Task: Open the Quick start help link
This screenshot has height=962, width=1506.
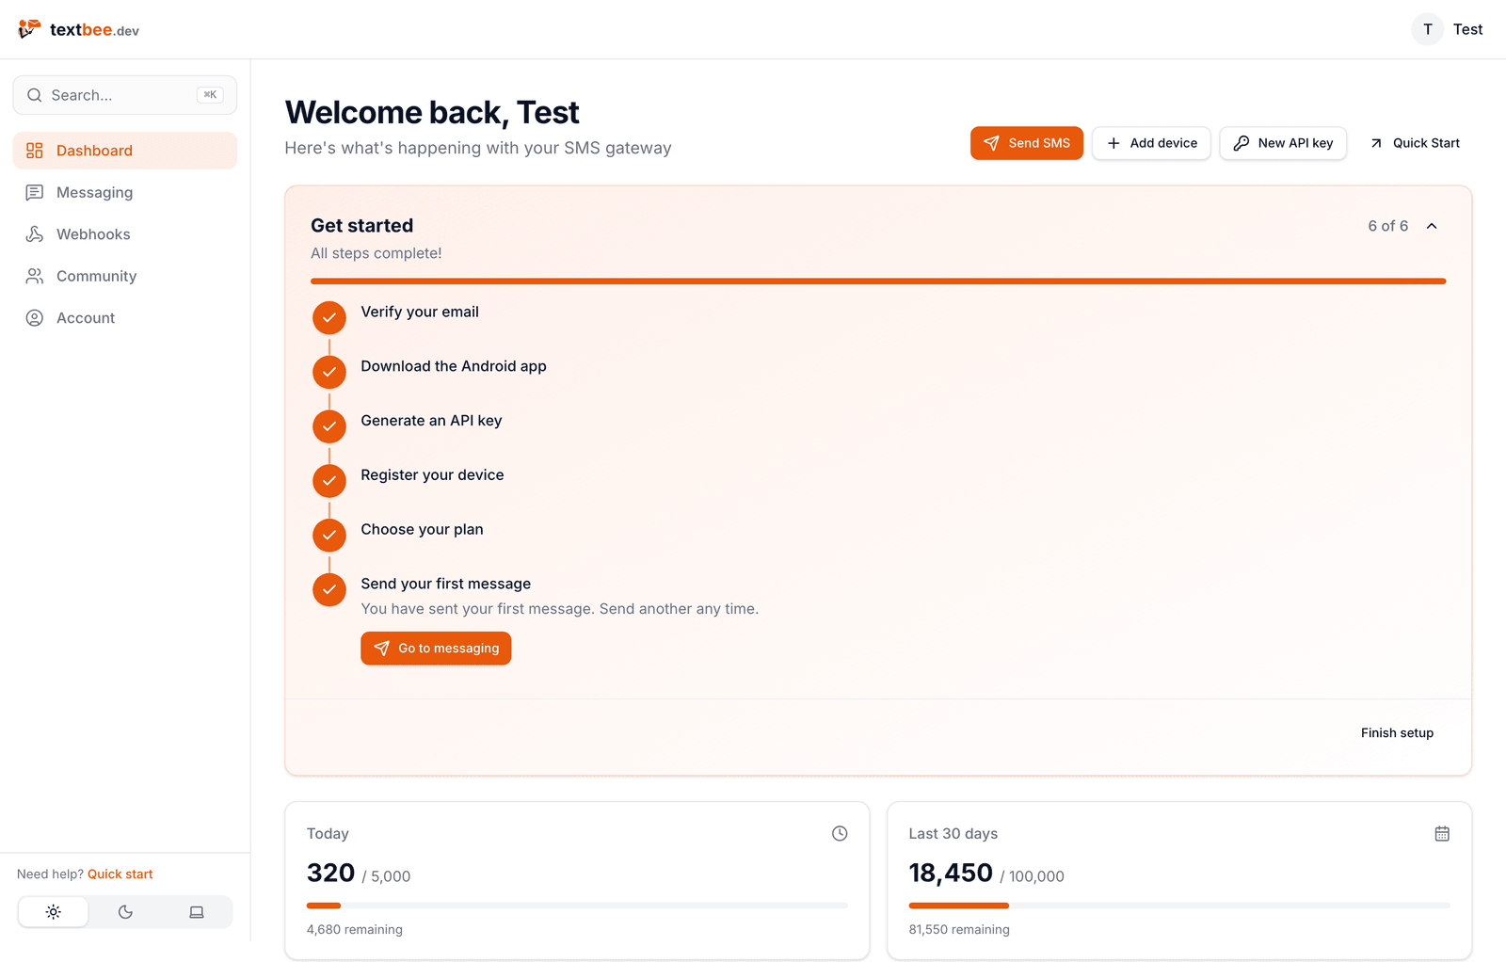Action: pyautogui.click(x=120, y=874)
